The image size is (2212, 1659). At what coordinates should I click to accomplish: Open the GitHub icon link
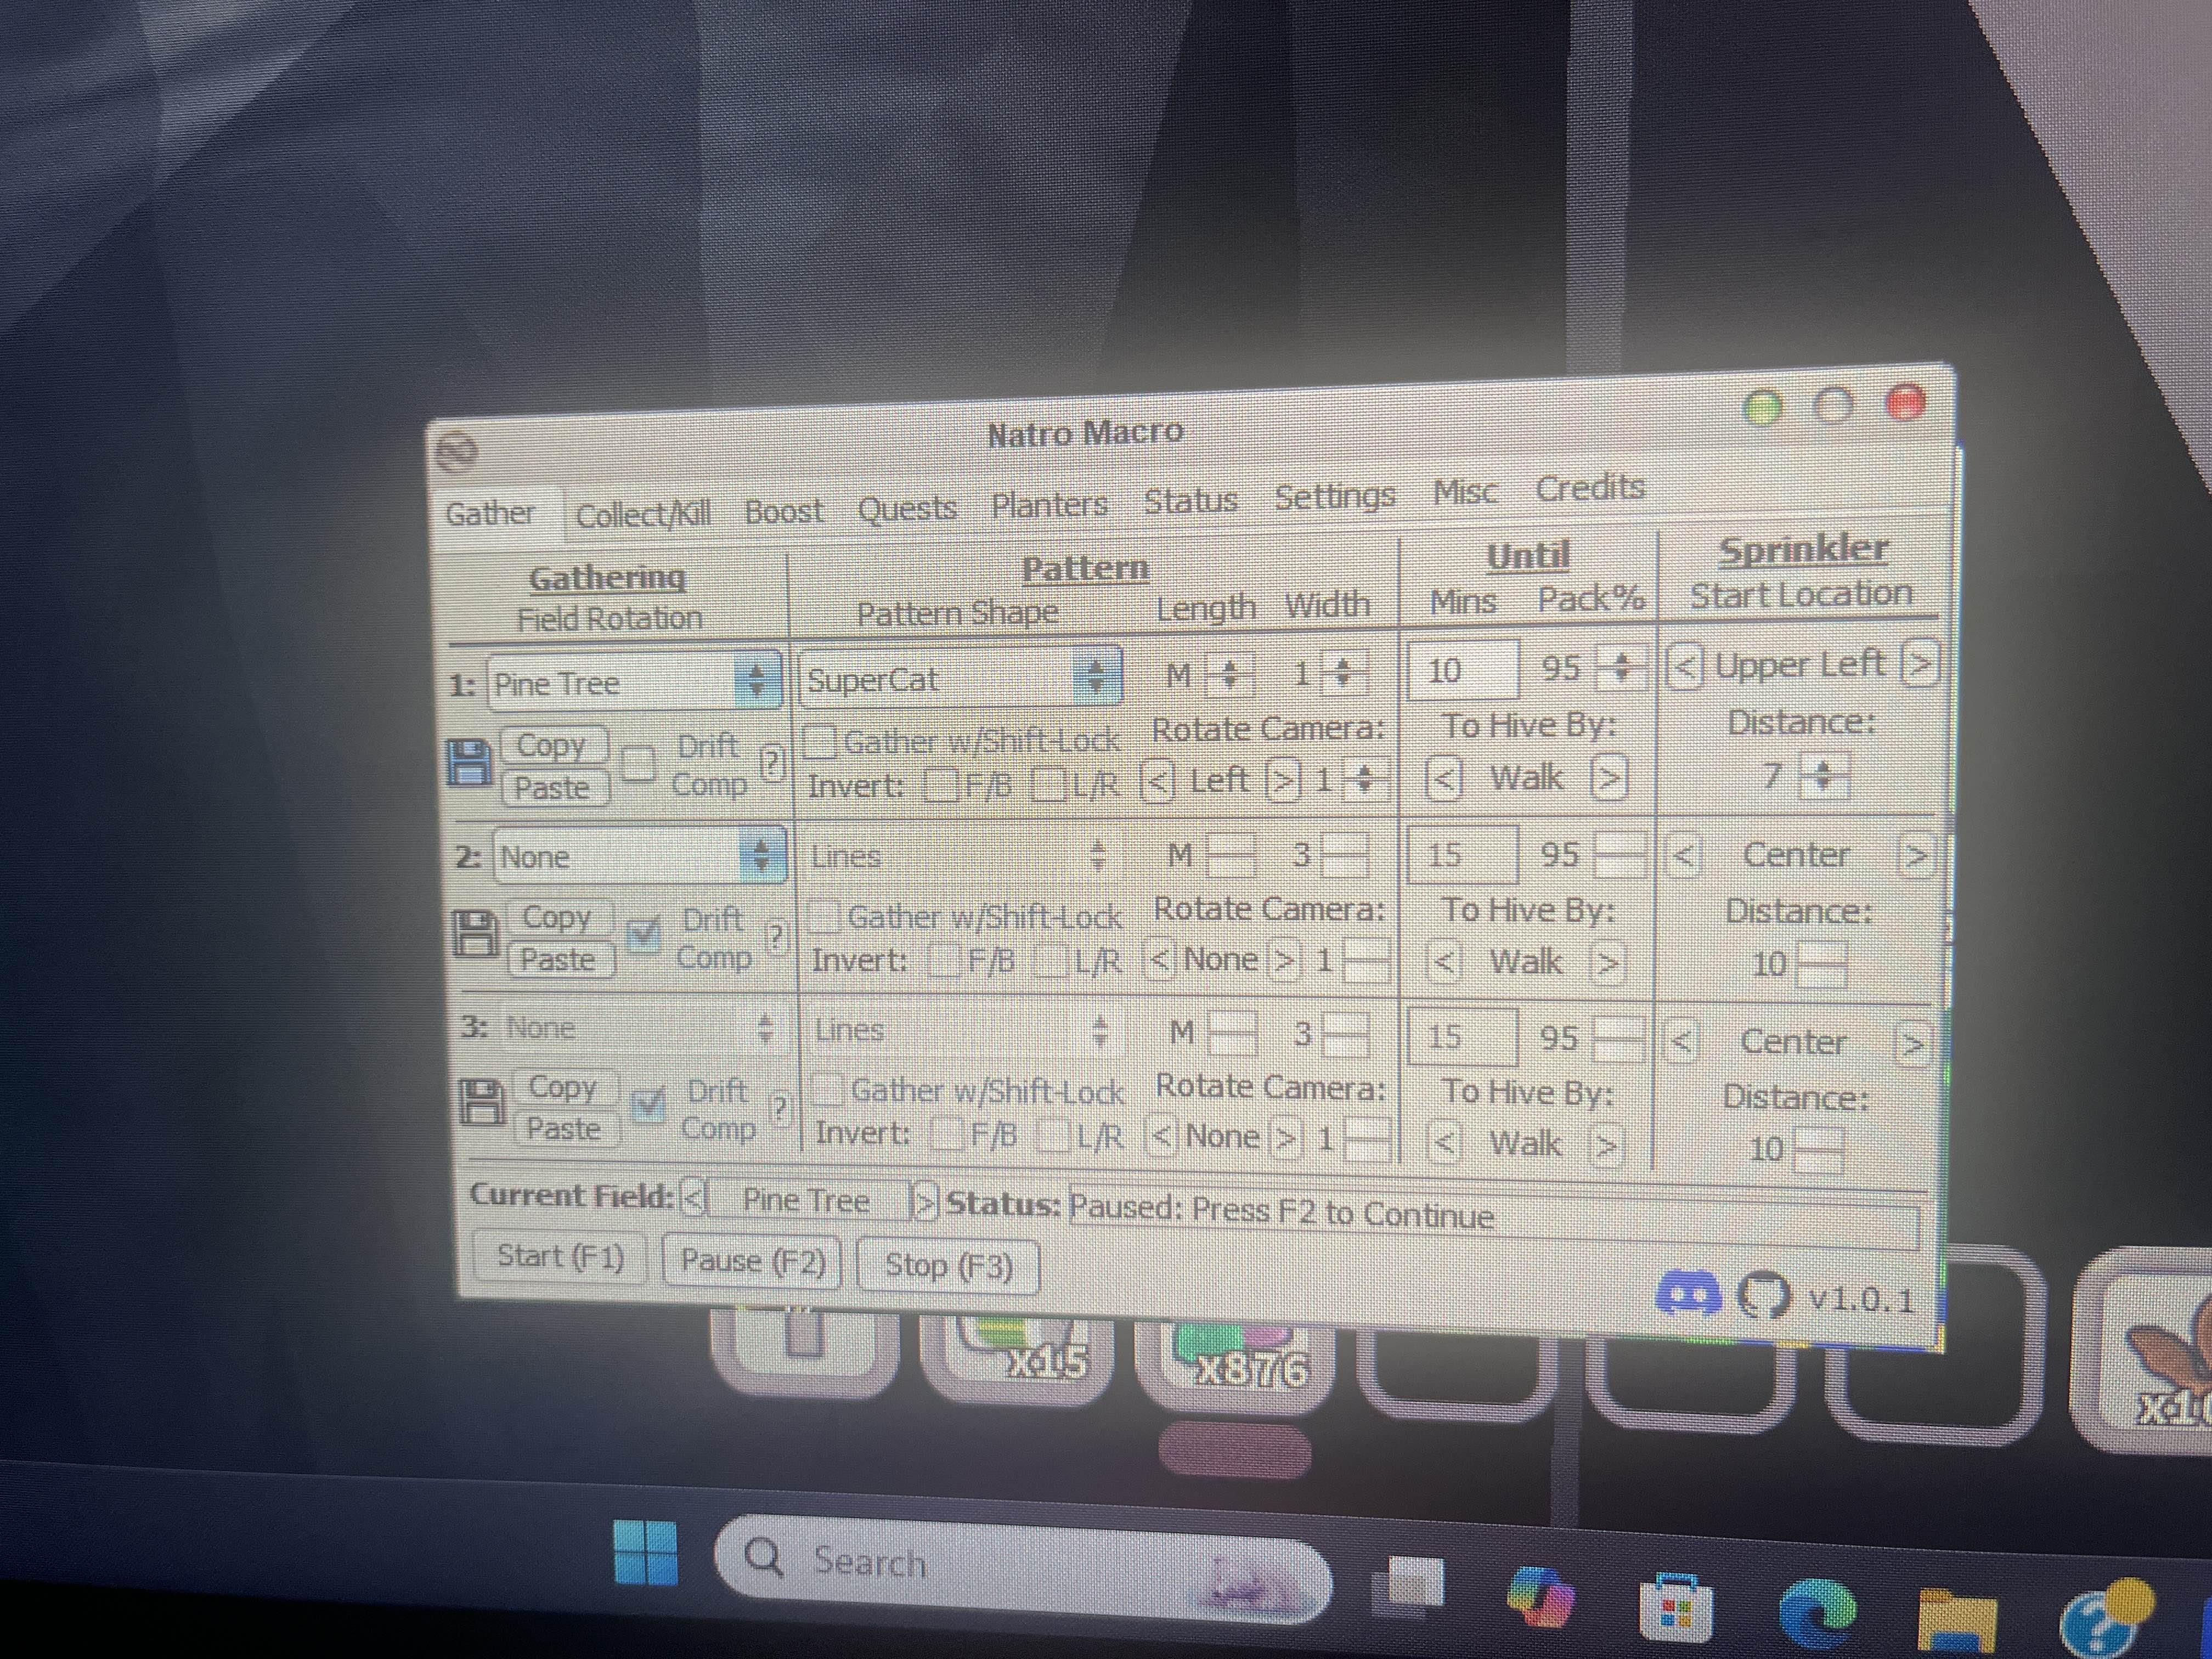[1765, 1296]
